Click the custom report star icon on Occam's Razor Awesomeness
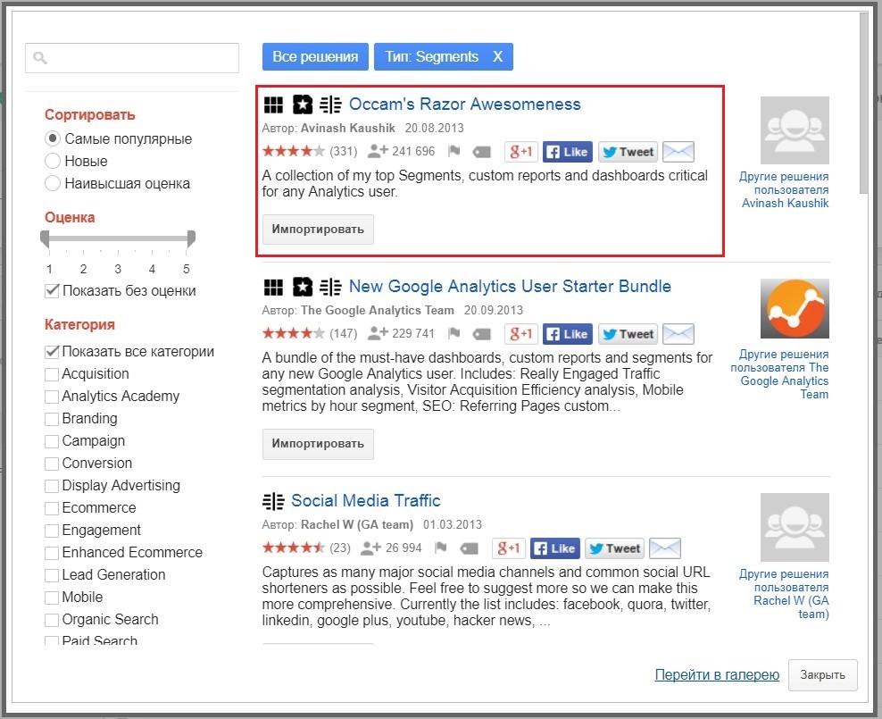 (303, 105)
